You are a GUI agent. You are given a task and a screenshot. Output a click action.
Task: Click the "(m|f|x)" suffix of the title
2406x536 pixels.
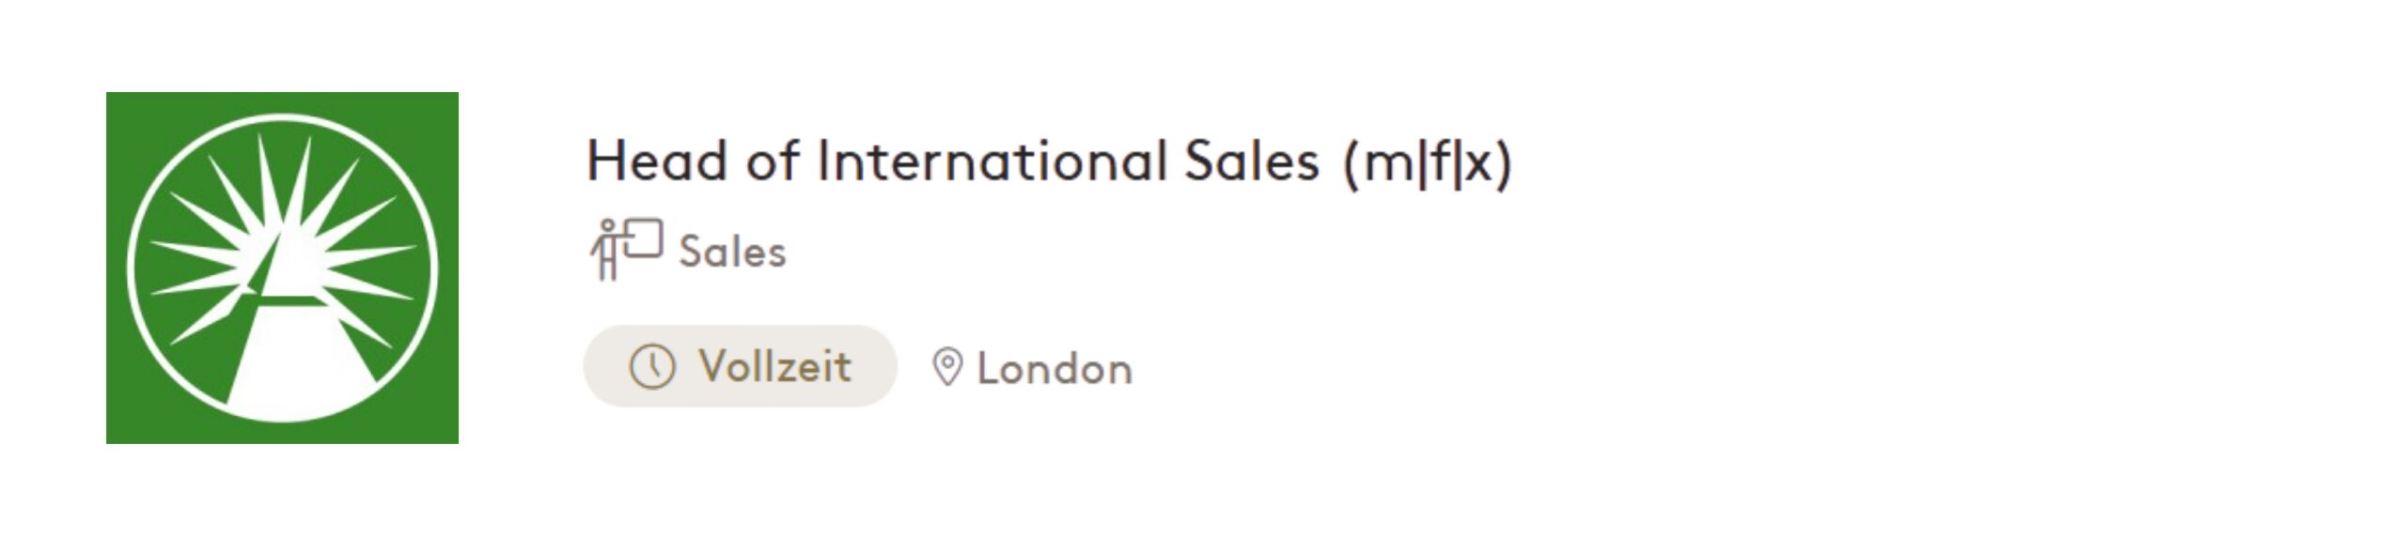click(1428, 163)
